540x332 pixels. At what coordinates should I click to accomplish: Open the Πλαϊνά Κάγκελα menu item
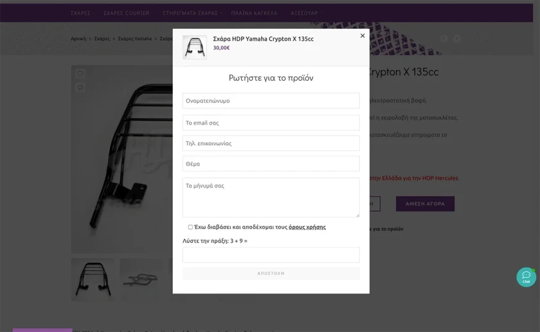coord(254,13)
